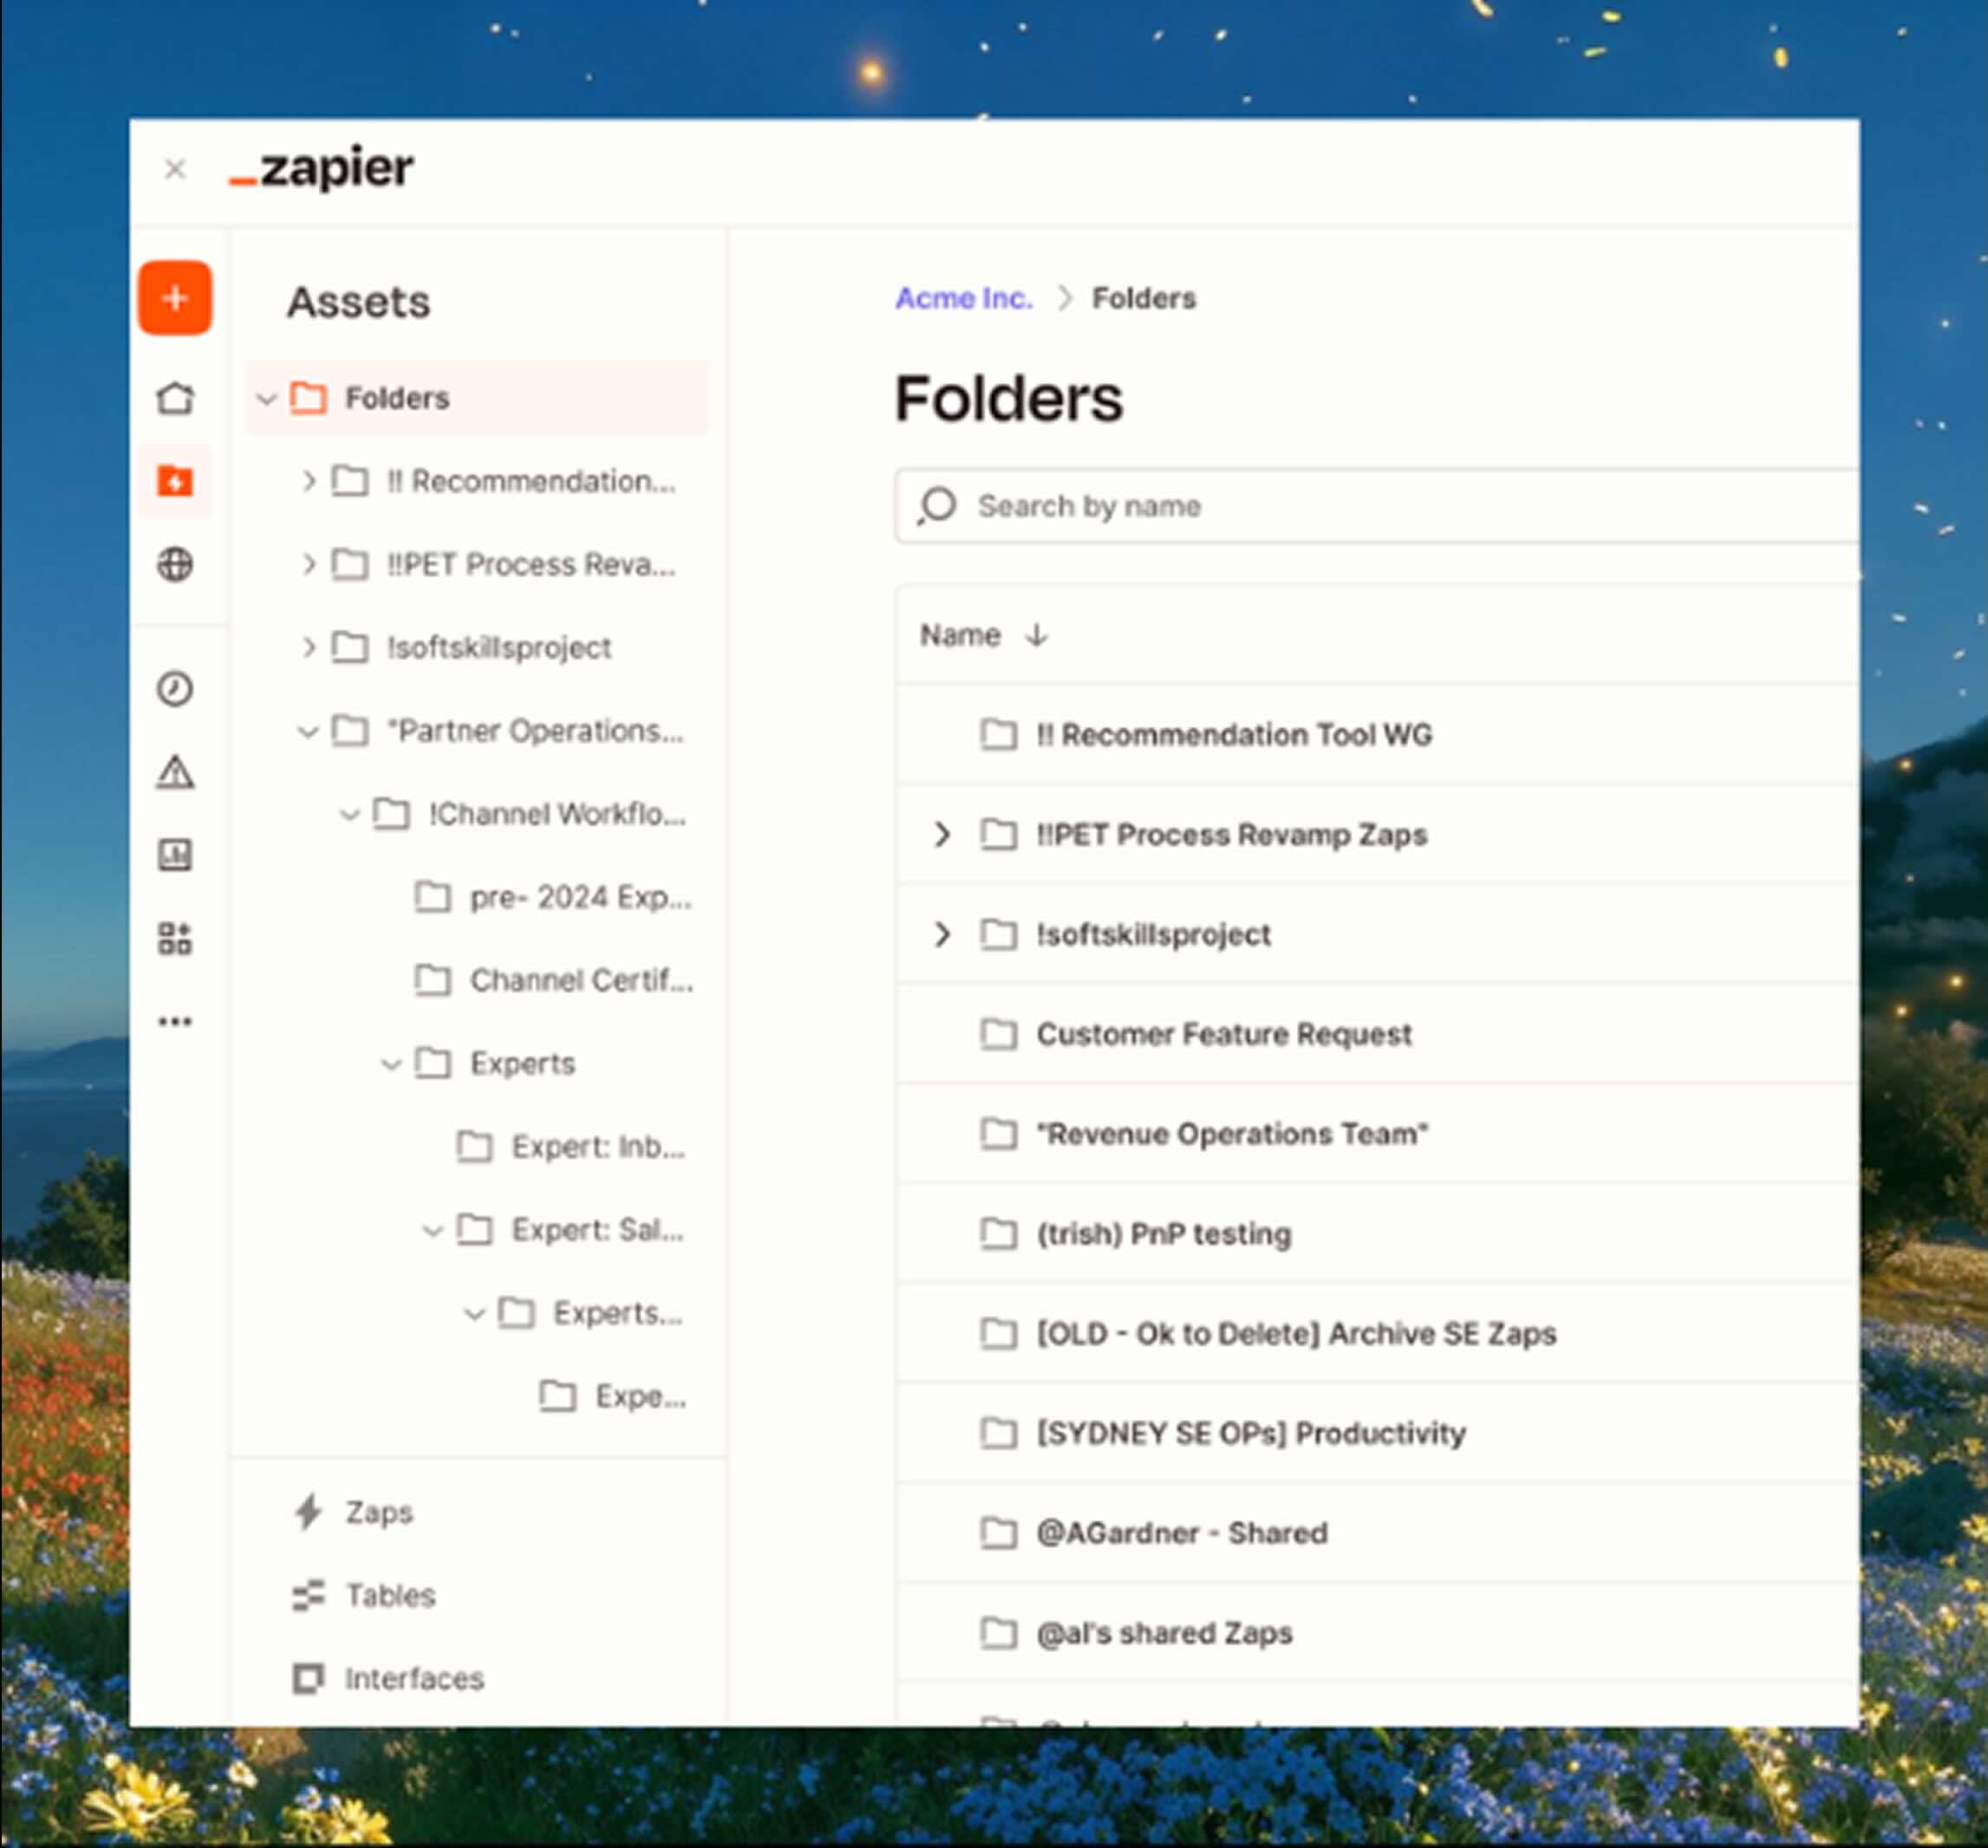Click Search by name field
The image size is (1988, 1848).
click(x=1378, y=506)
